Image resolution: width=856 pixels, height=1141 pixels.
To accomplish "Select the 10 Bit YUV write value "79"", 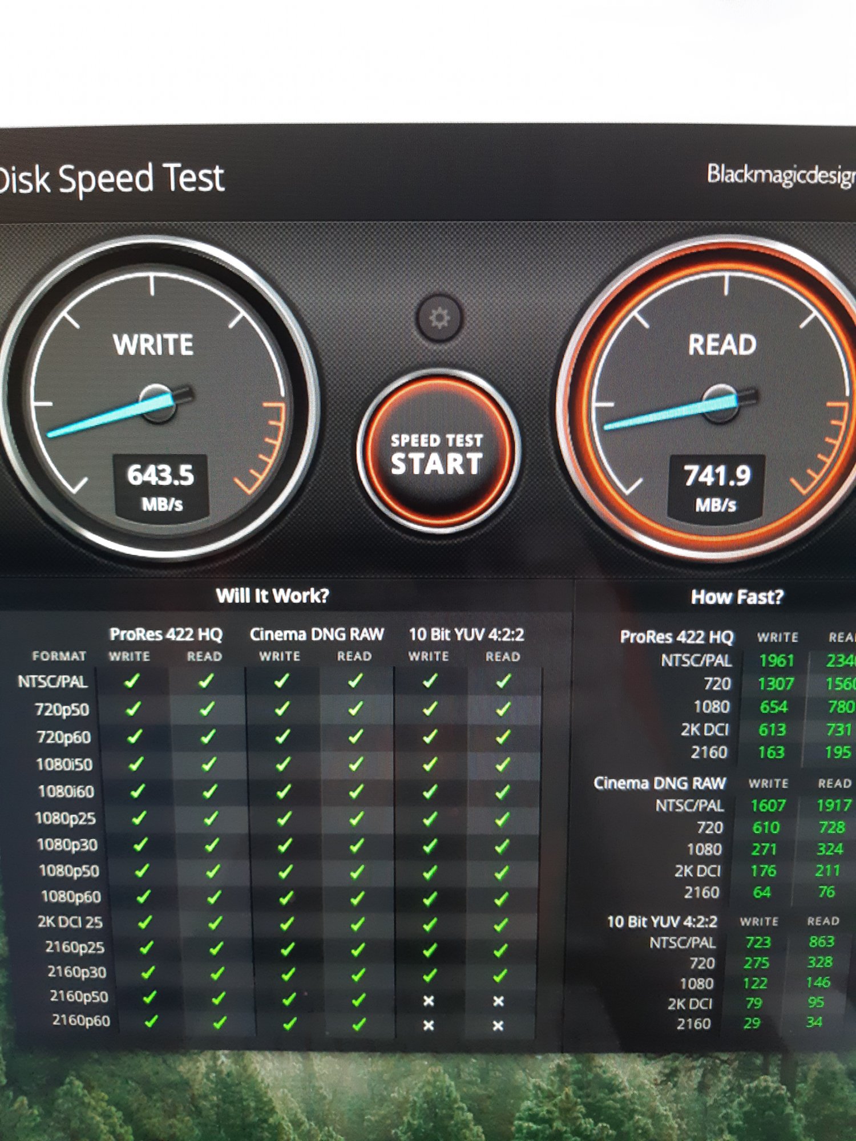I will 753,1003.
